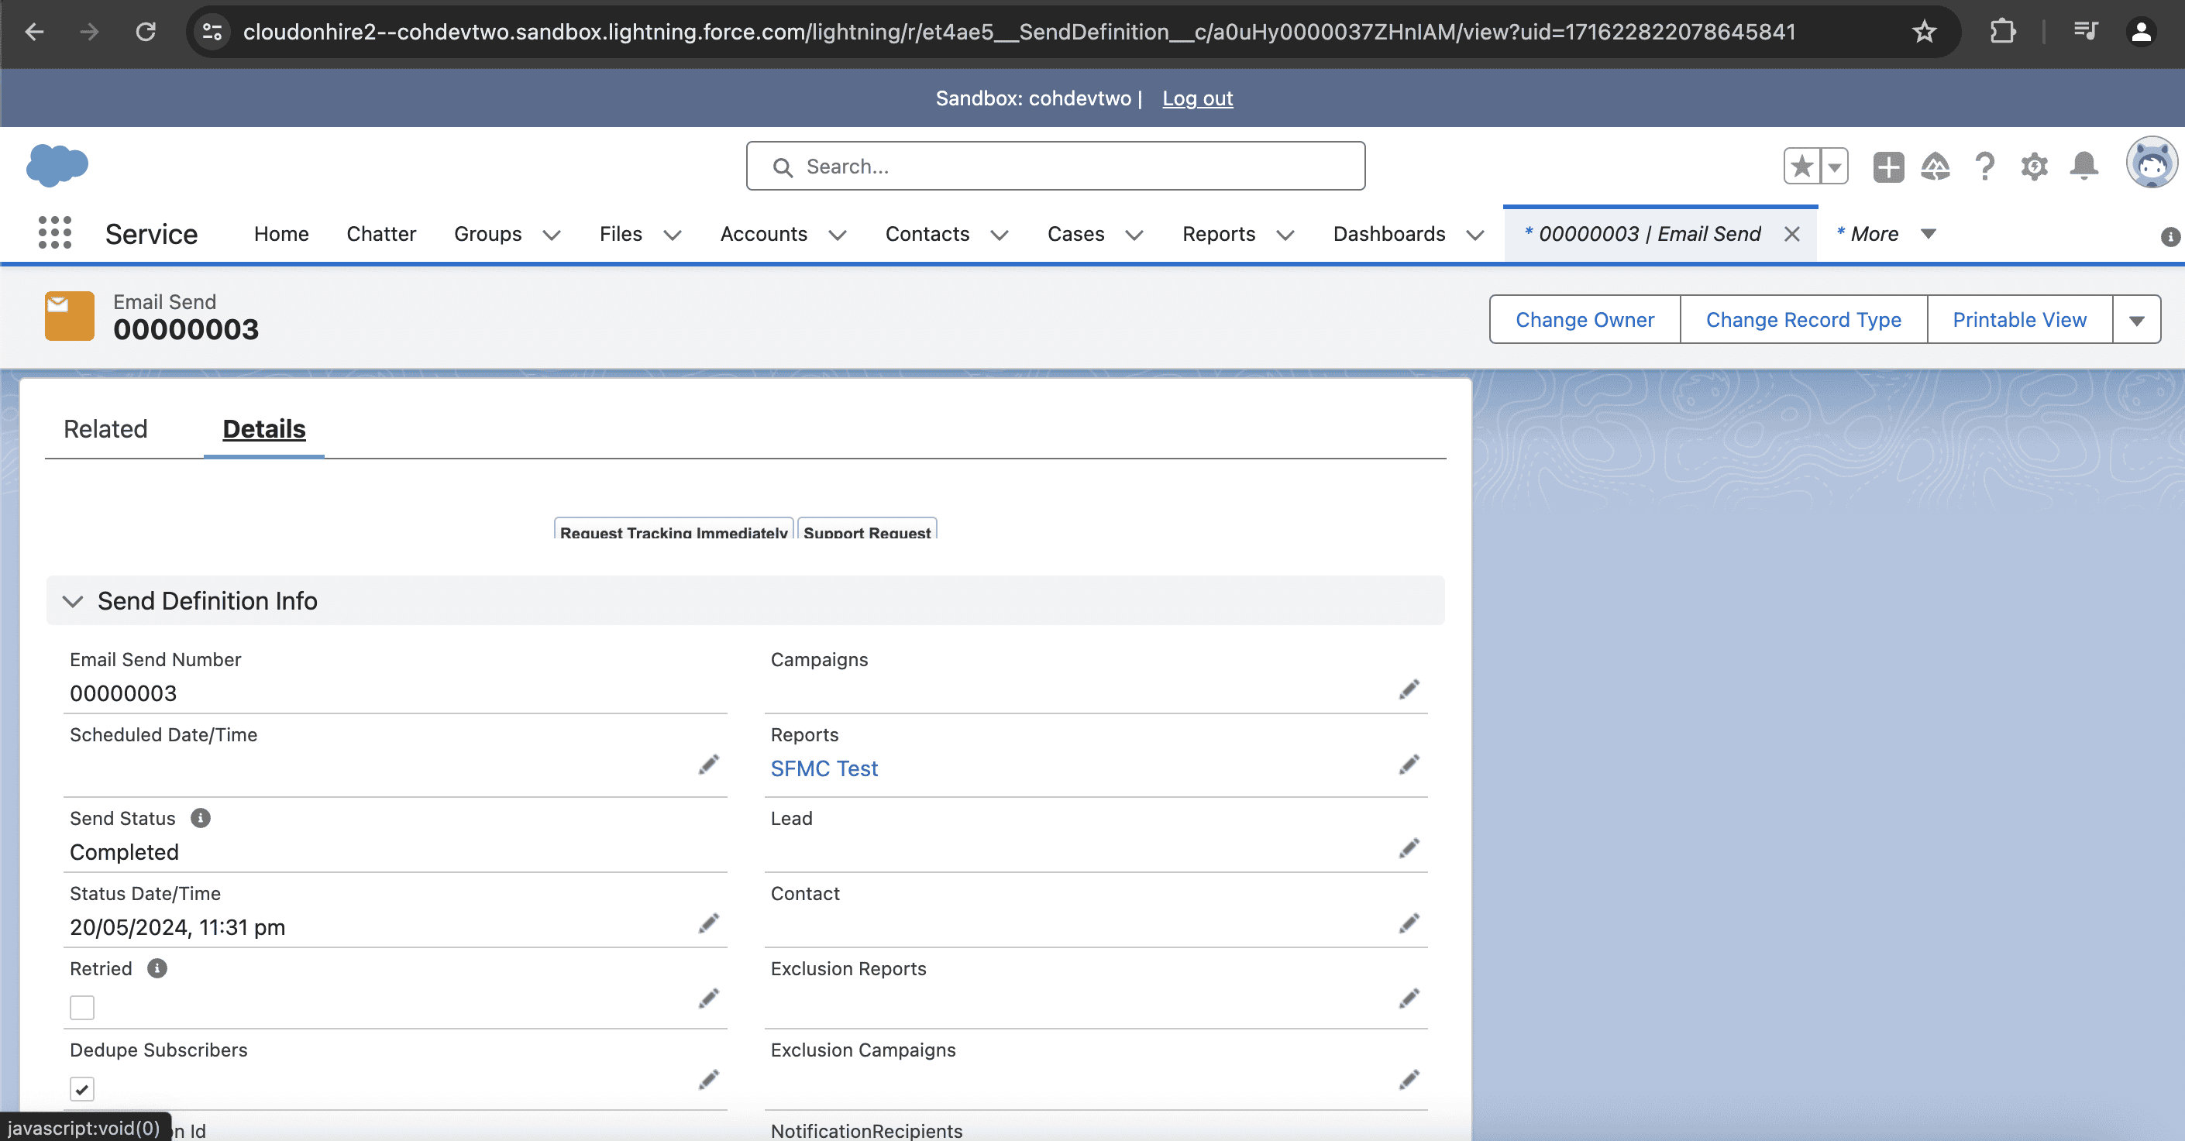Edit the Campaigns field pencil
Screen dimensions: 2185x1141
1409,690
